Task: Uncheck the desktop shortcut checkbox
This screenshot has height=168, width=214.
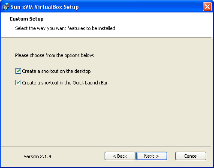Action: tap(18, 71)
